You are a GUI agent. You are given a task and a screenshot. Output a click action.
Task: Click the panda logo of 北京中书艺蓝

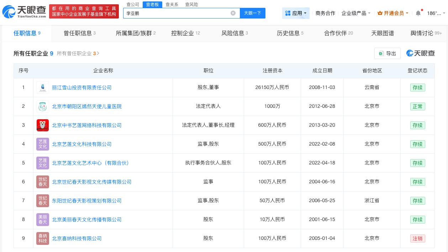[x=43, y=125]
